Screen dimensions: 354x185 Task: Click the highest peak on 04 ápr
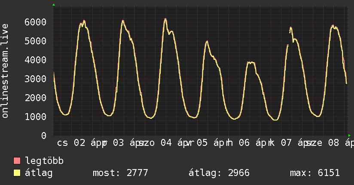click(165, 19)
